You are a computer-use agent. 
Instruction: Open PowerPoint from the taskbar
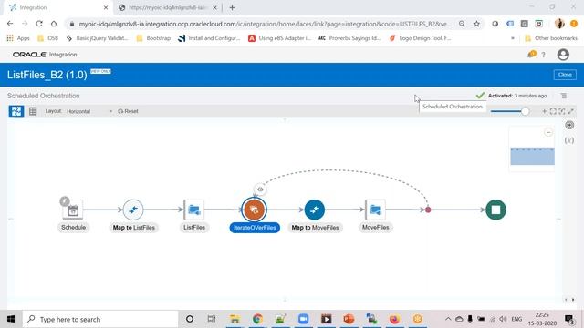349,319
